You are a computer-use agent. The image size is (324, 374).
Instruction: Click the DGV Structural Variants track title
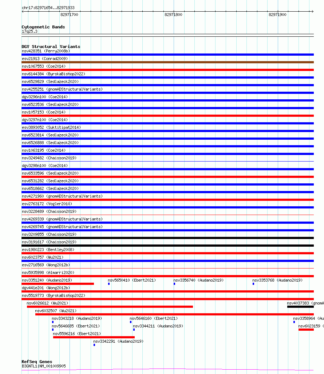pyautogui.click(x=51, y=47)
